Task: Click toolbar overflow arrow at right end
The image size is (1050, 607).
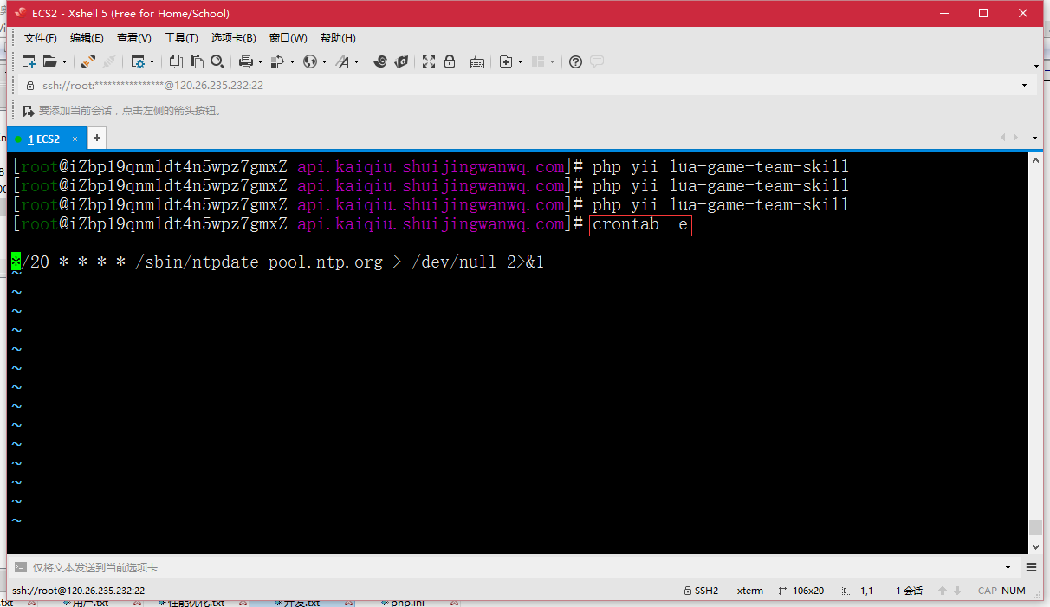Action: [x=1036, y=66]
